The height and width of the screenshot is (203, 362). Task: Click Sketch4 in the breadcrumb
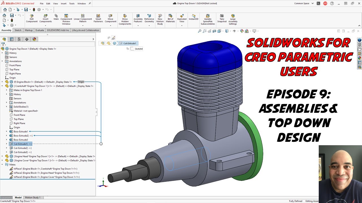[x=139, y=49]
